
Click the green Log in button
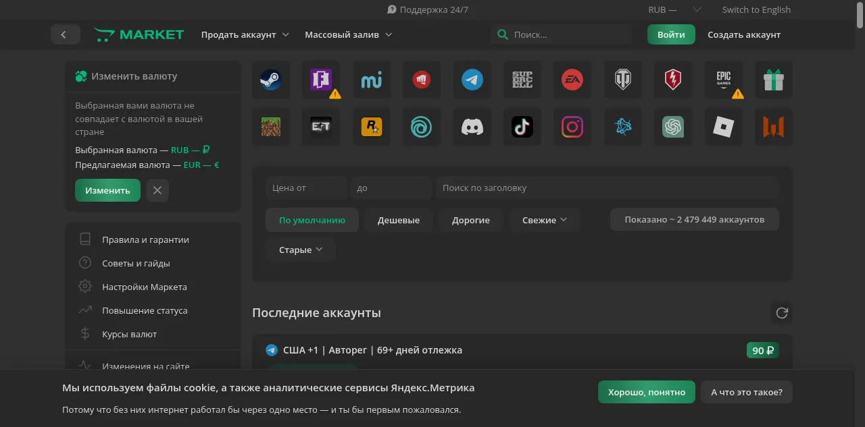[671, 34]
